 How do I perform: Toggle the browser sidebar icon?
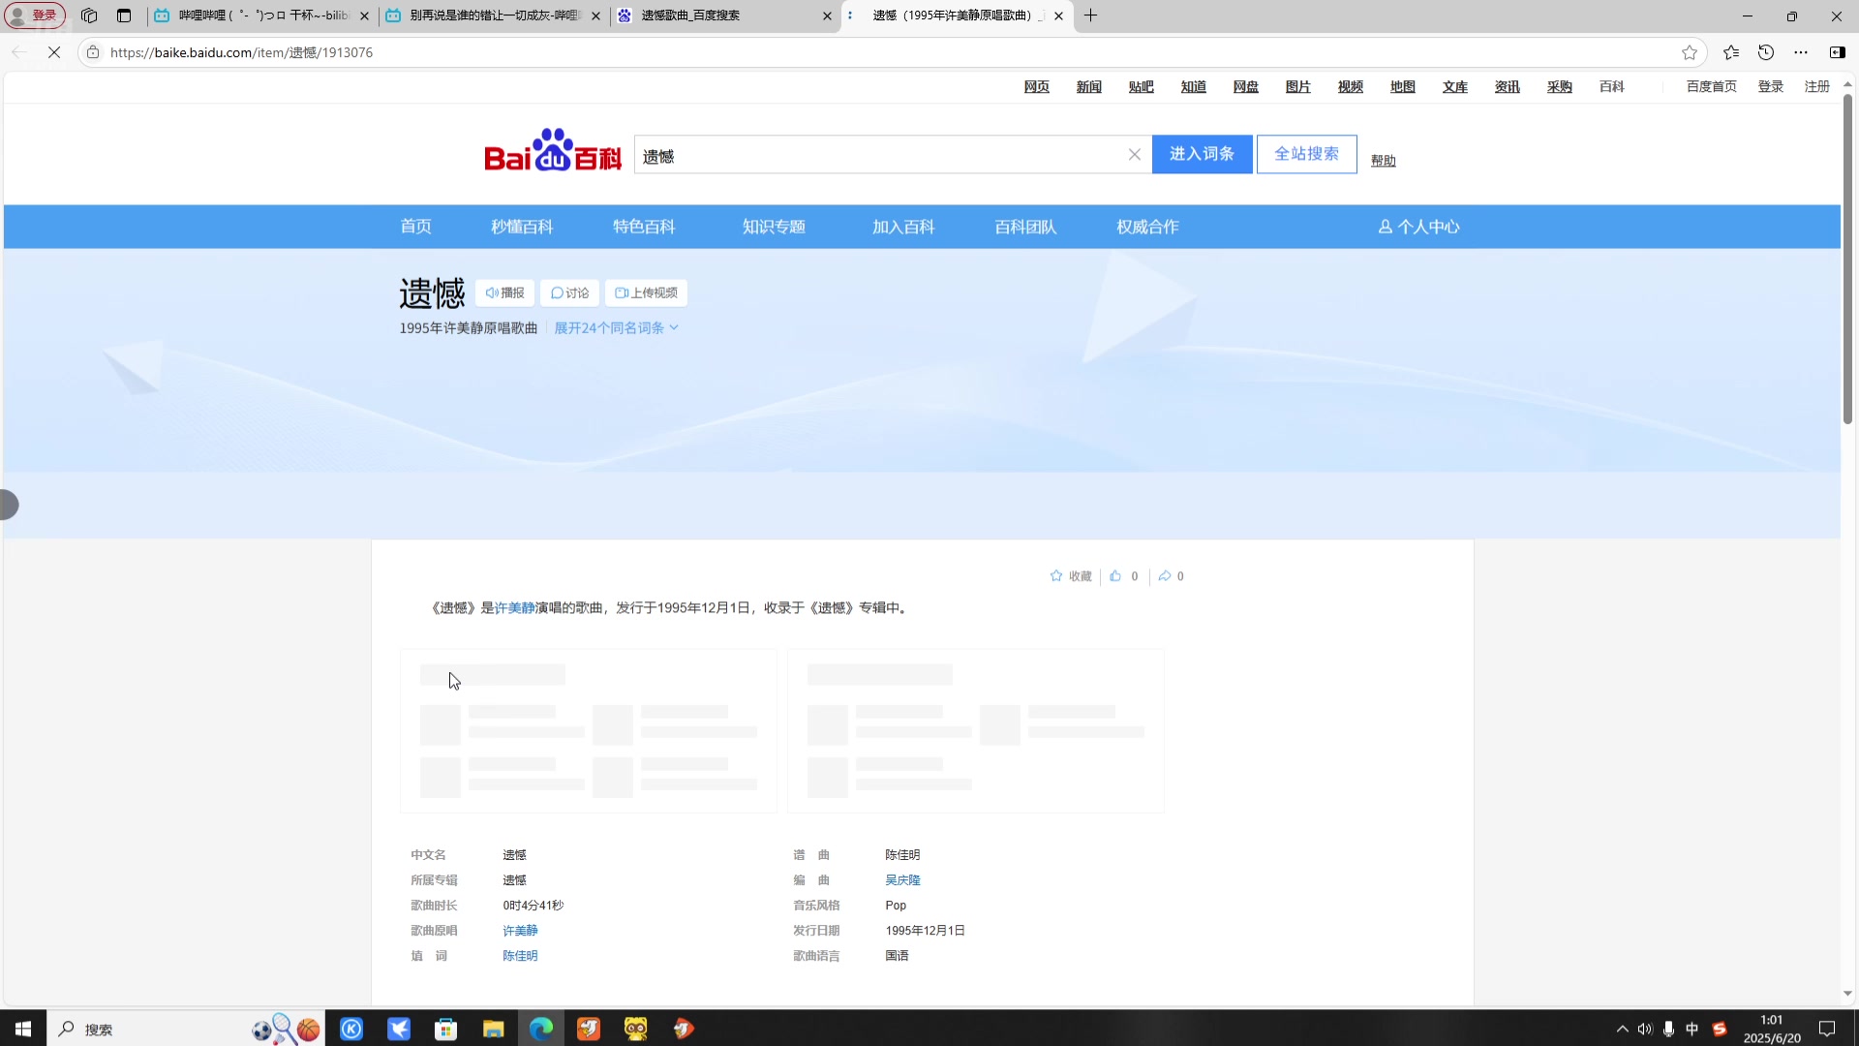click(x=1837, y=52)
